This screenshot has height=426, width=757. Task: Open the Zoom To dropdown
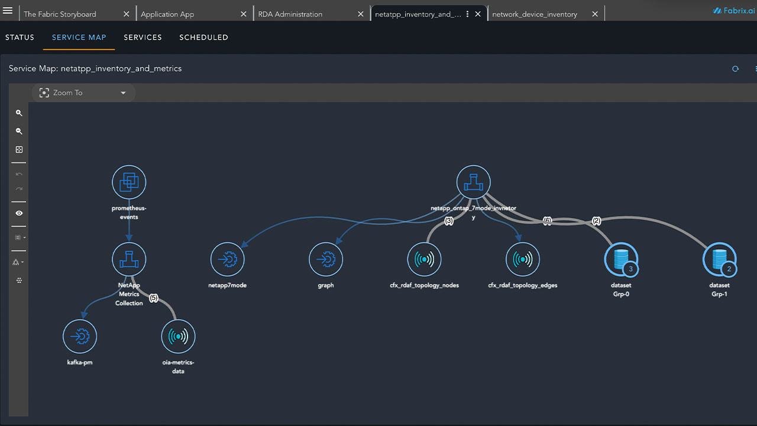point(83,93)
